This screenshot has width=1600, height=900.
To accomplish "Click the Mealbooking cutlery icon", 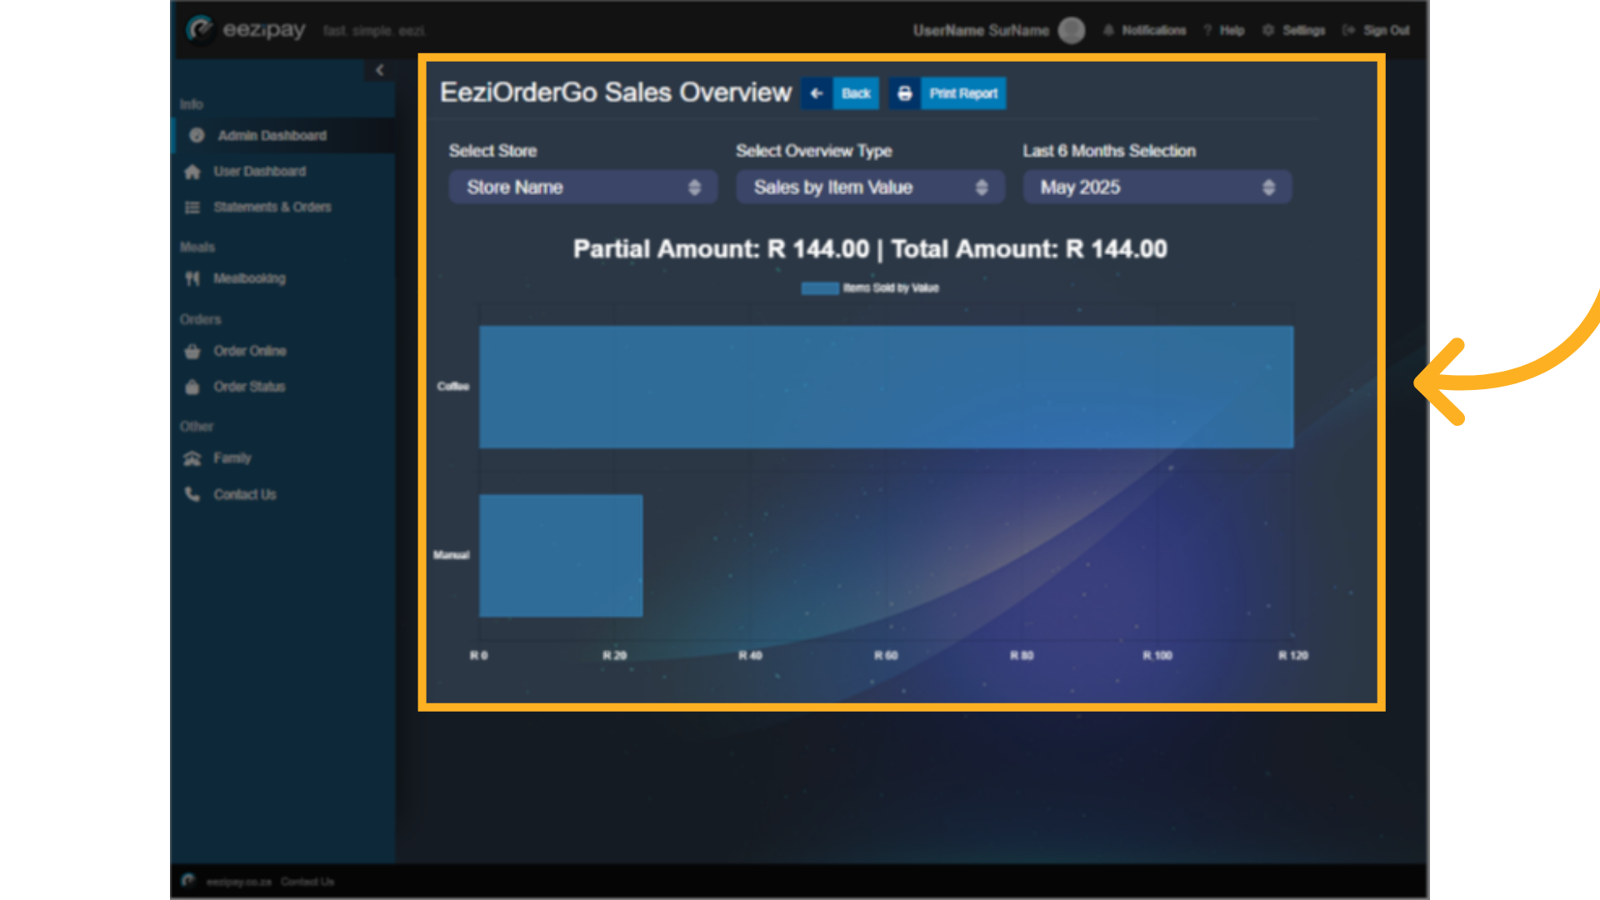I will click(192, 278).
